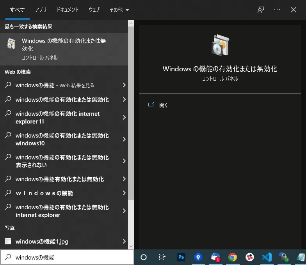Image resolution: width=306 pixels, height=265 pixels.
Task: Switch to すべて tab
Action: click(x=17, y=10)
